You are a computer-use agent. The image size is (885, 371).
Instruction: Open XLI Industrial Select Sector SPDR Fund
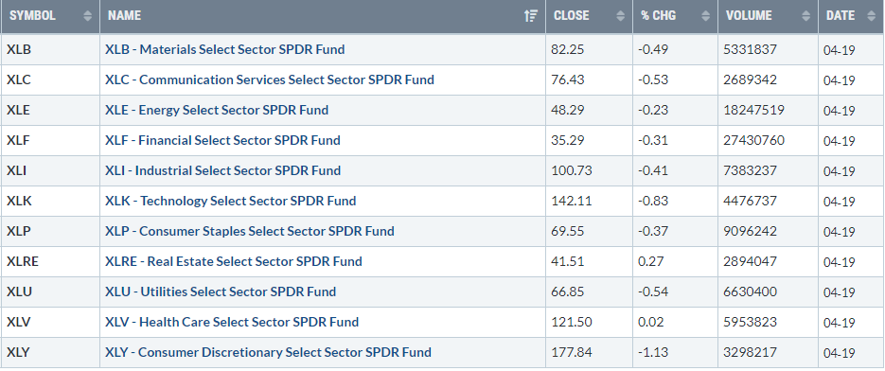tap(223, 170)
